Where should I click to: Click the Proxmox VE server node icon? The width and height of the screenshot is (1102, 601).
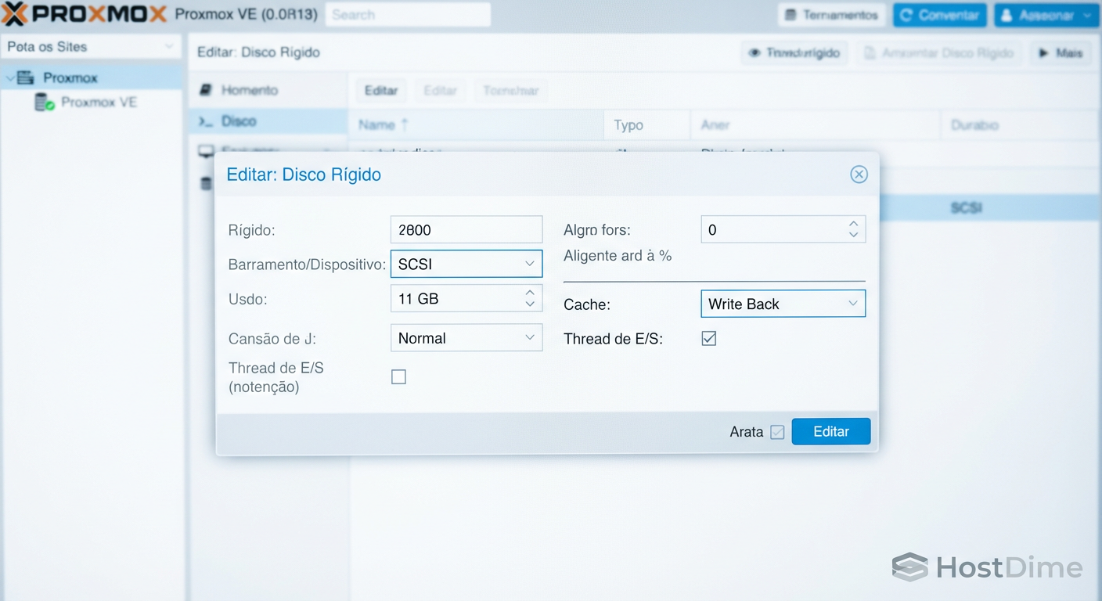coord(45,103)
